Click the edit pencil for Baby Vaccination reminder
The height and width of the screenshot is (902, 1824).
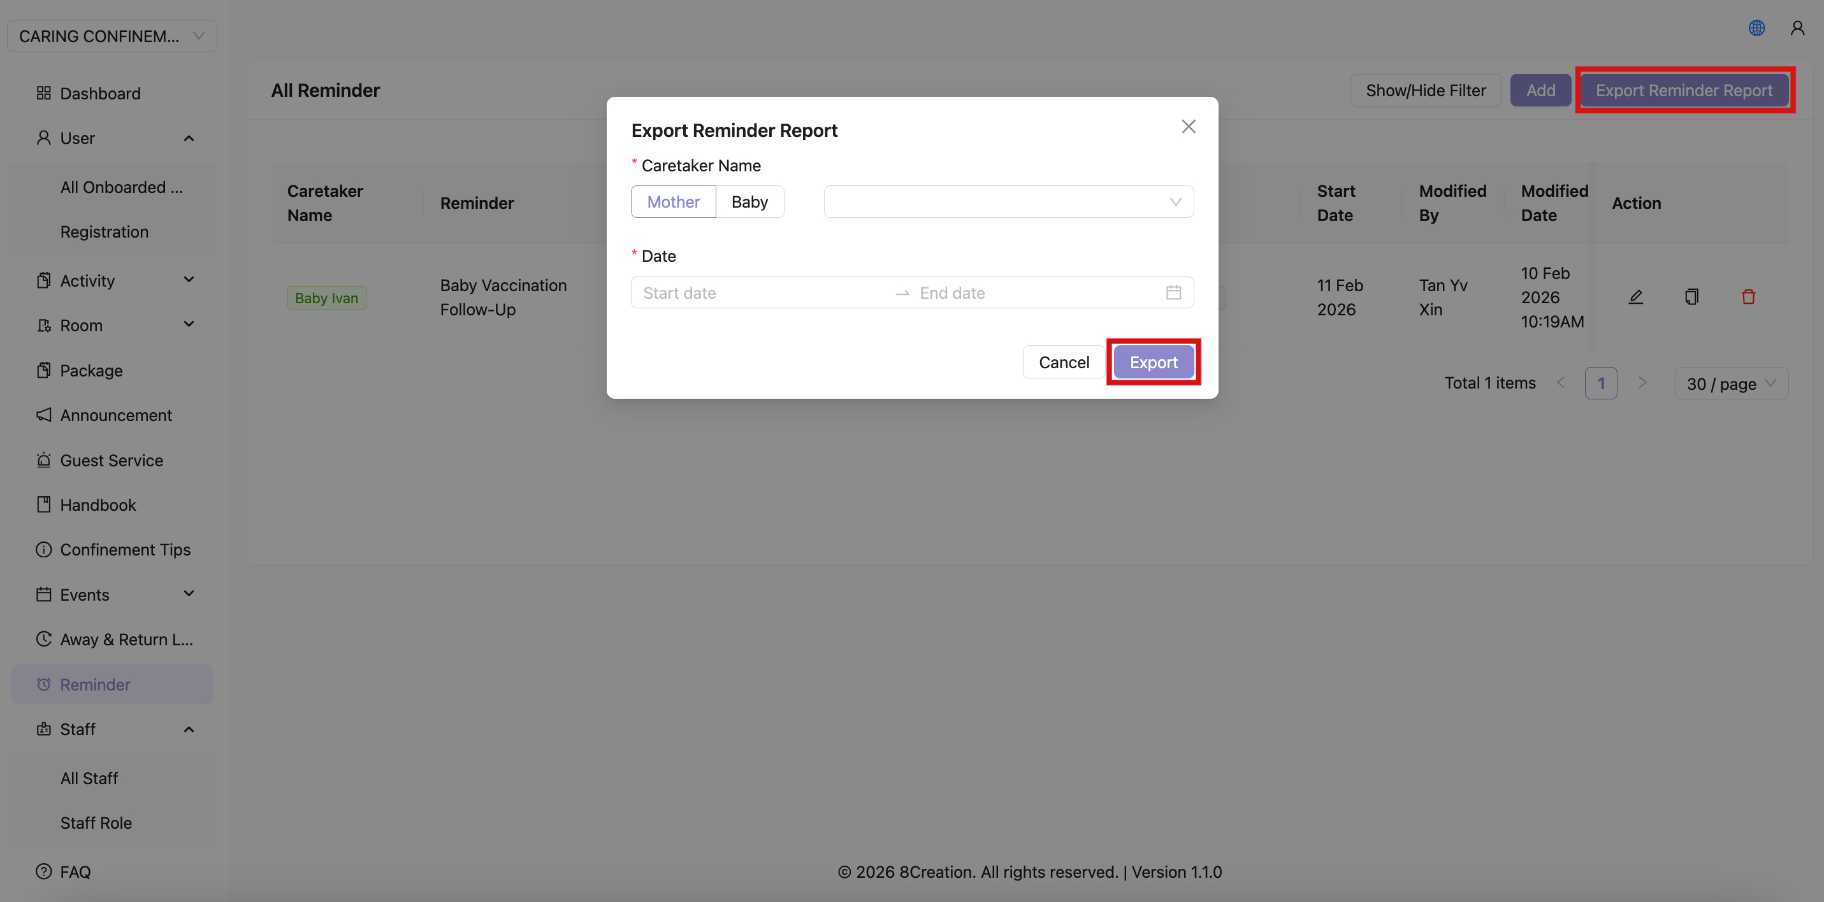click(1635, 297)
